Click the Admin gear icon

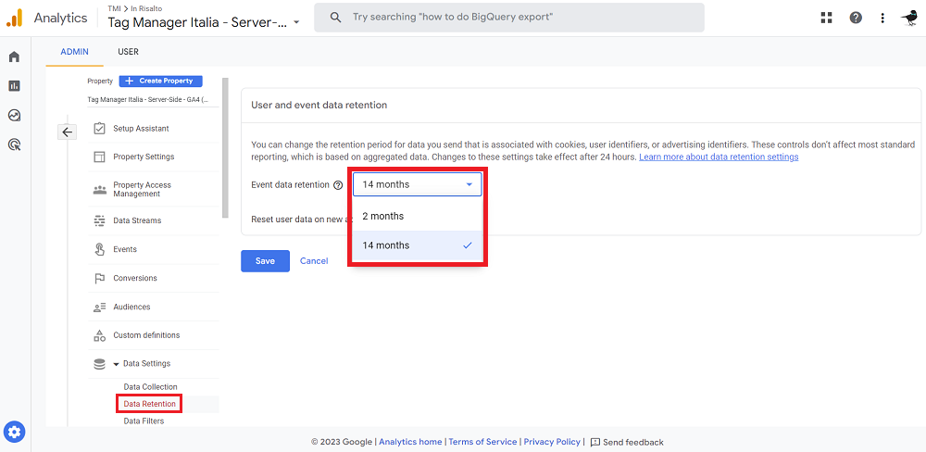(15, 433)
